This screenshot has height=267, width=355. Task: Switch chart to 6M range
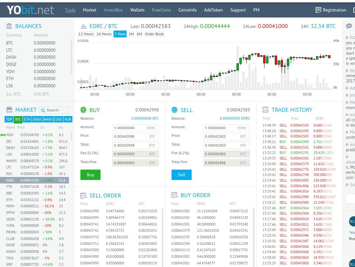coord(139,34)
